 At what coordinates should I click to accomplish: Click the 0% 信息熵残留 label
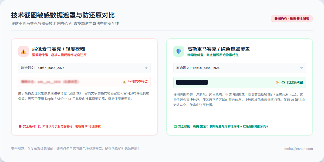292,82
